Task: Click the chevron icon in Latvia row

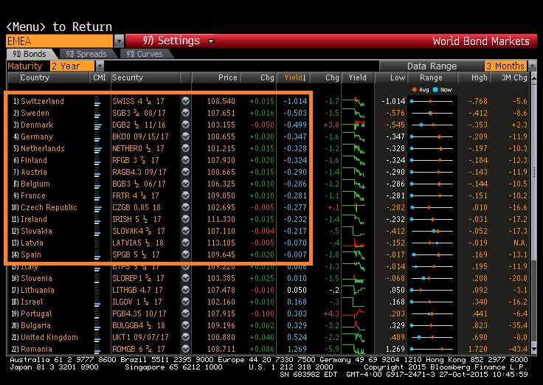Action: [186, 243]
